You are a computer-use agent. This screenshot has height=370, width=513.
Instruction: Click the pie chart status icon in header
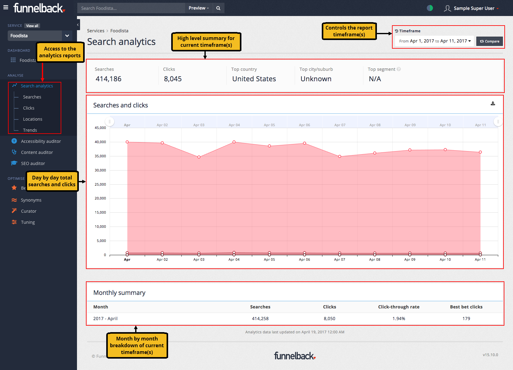pyautogui.click(x=430, y=8)
